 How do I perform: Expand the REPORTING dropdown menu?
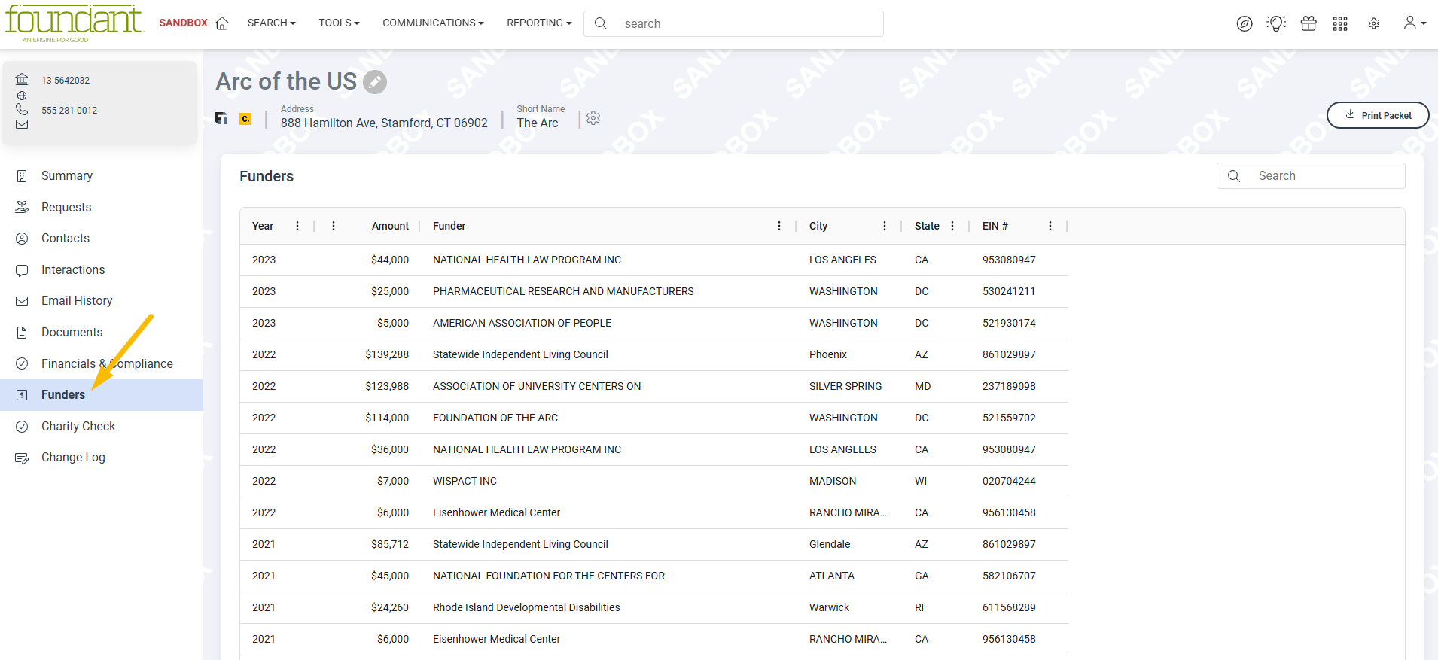coord(539,23)
